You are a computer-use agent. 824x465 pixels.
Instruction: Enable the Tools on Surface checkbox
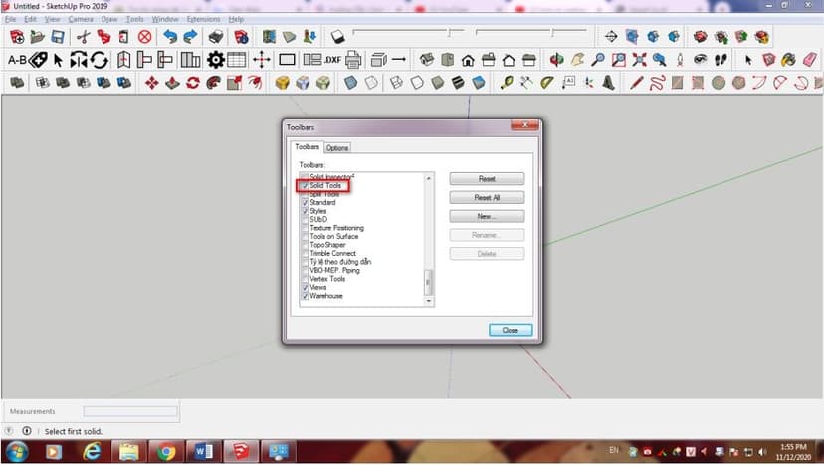coord(305,236)
